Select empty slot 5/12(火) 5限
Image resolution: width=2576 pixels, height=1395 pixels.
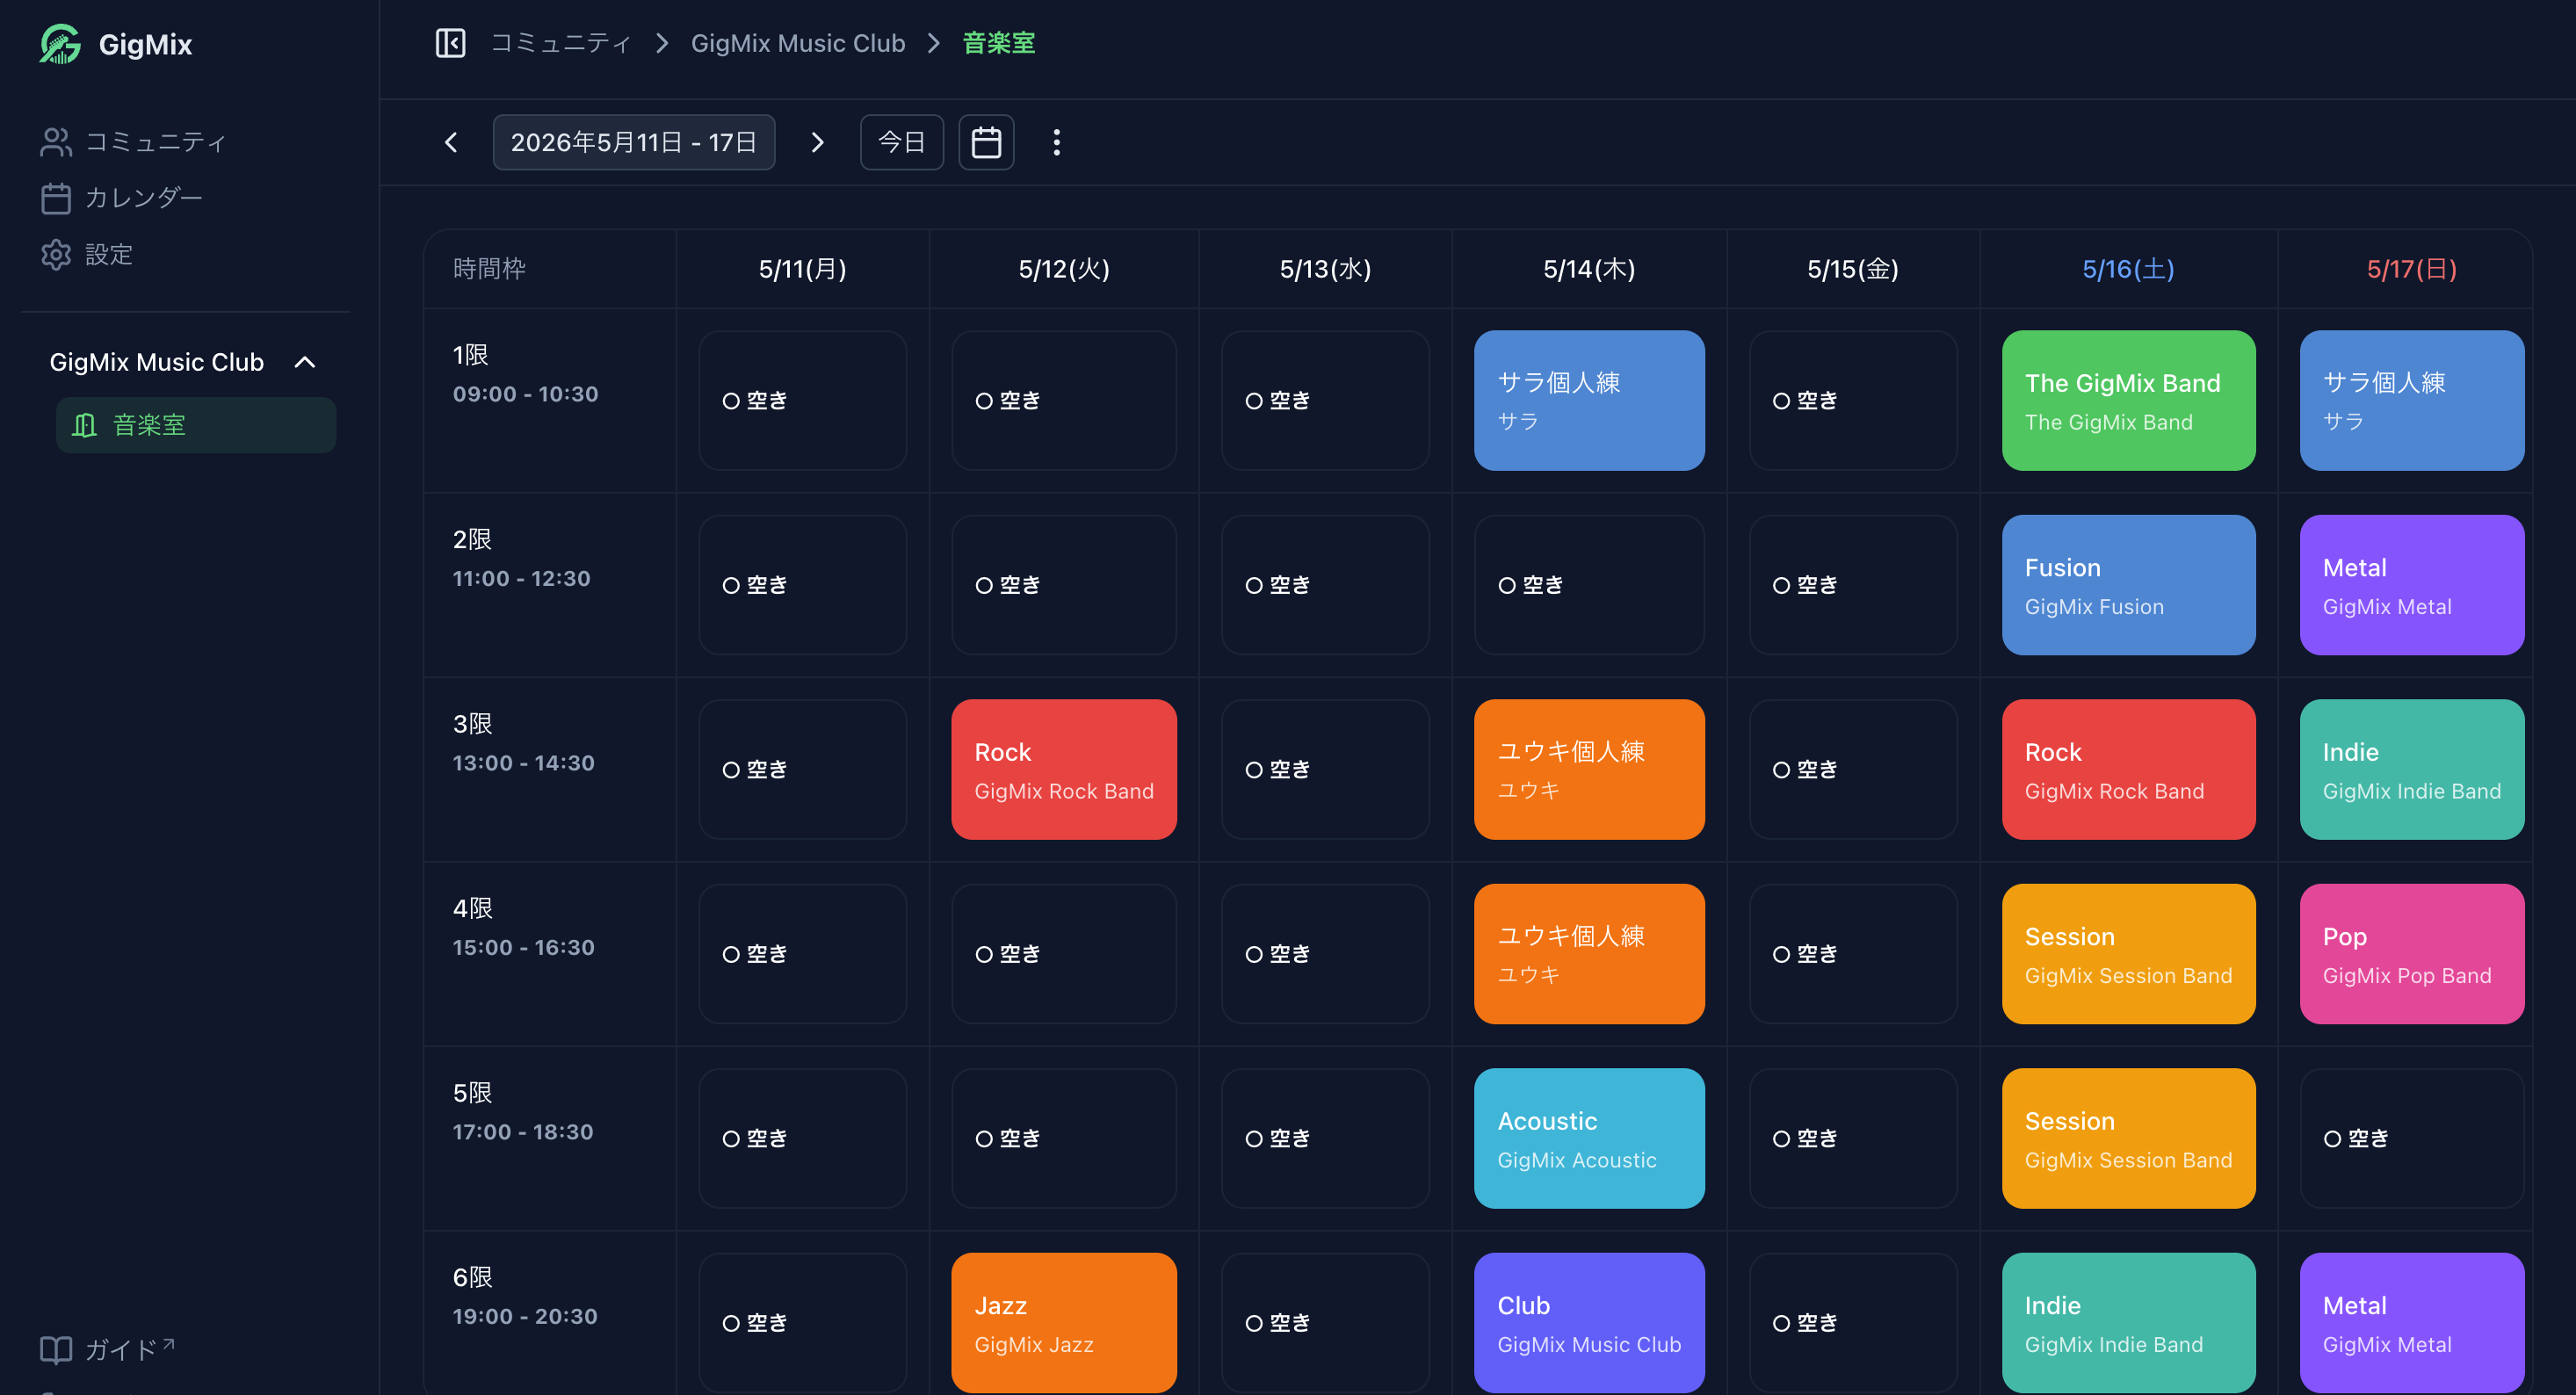click(1063, 1138)
